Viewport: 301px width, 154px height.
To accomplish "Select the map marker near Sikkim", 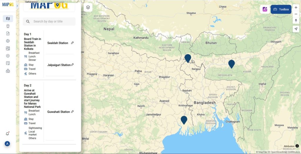I will [x=188, y=58].
